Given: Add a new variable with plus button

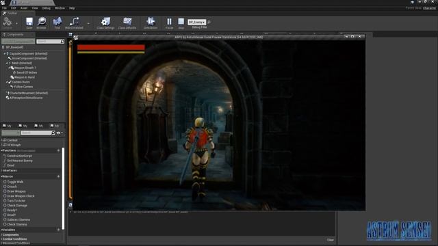Looking at the screenshot, I should point(58,230).
